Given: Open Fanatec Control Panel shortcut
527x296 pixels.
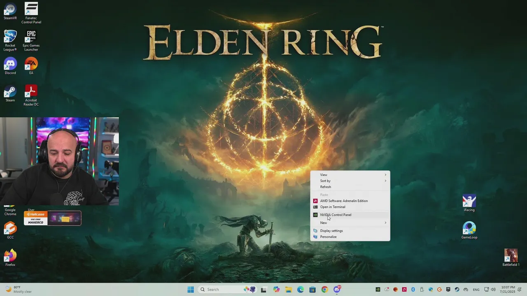Looking at the screenshot, I should pos(31,13).
